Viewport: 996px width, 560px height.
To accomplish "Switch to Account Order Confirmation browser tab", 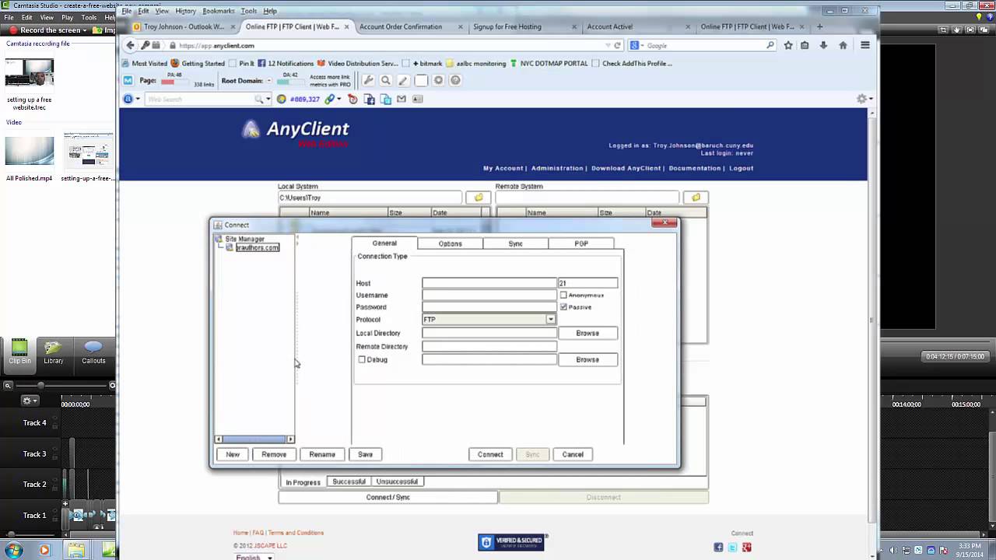I will coord(401,26).
